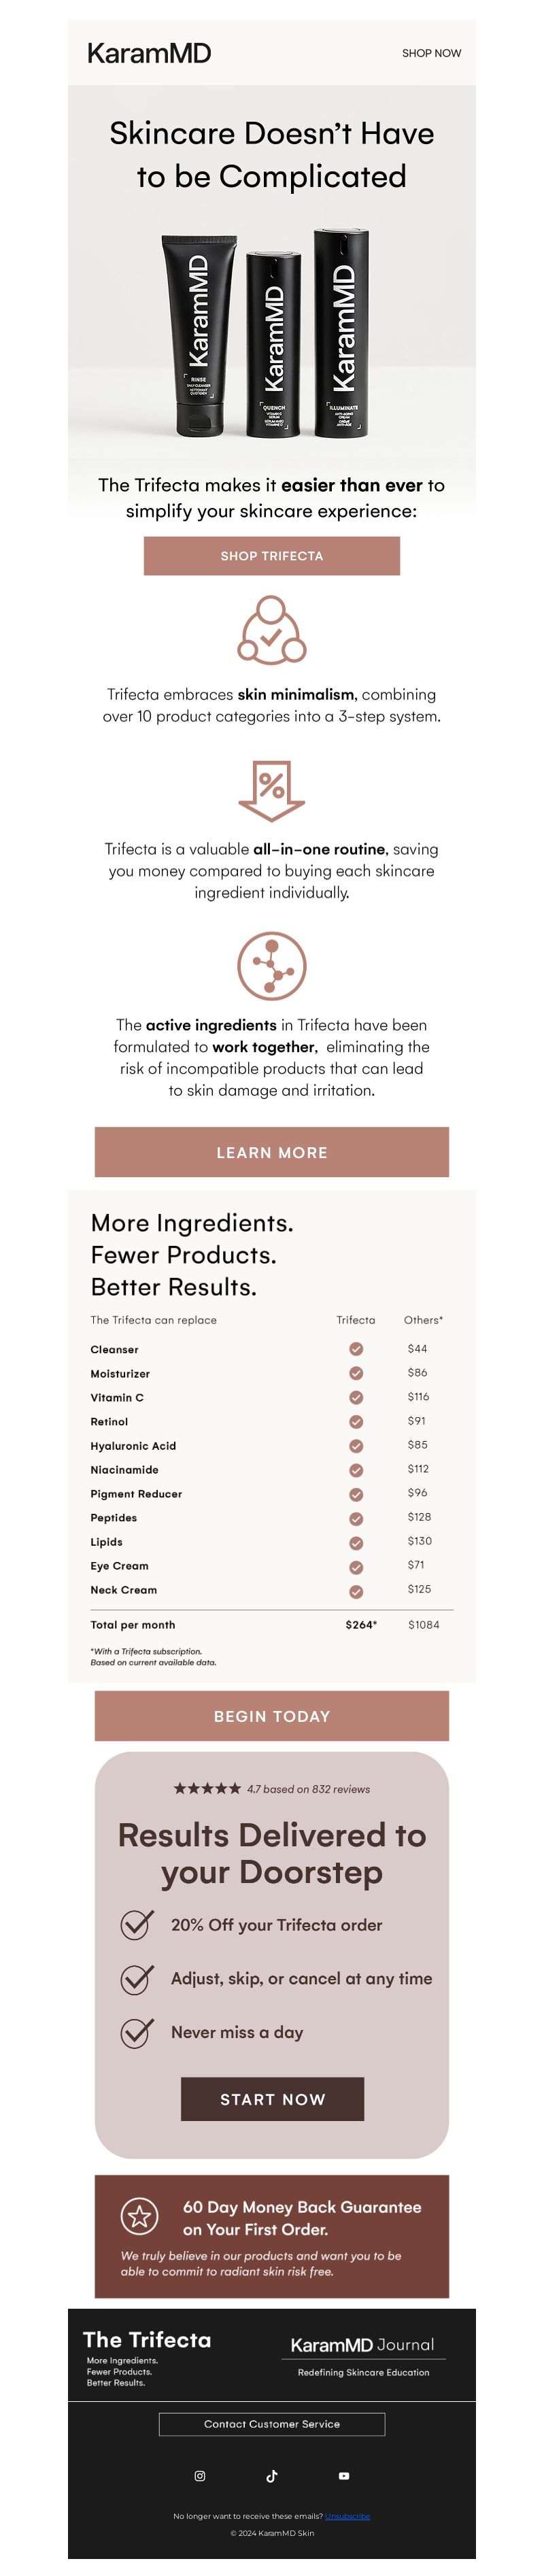544x2576 pixels.
Task: Click the skin minimalism circles icon
Action: tap(272, 630)
